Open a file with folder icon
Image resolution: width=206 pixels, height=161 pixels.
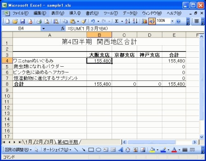[x=15, y=21]
